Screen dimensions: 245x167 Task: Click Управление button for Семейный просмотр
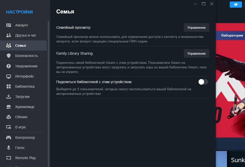(x=196, y=27)
